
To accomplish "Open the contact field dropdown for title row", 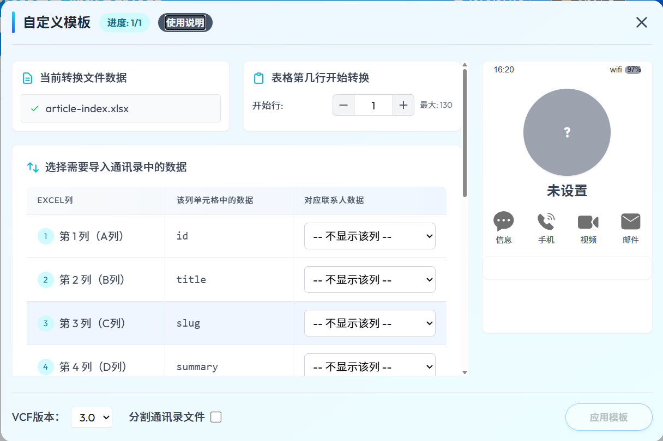I will 370,280.
